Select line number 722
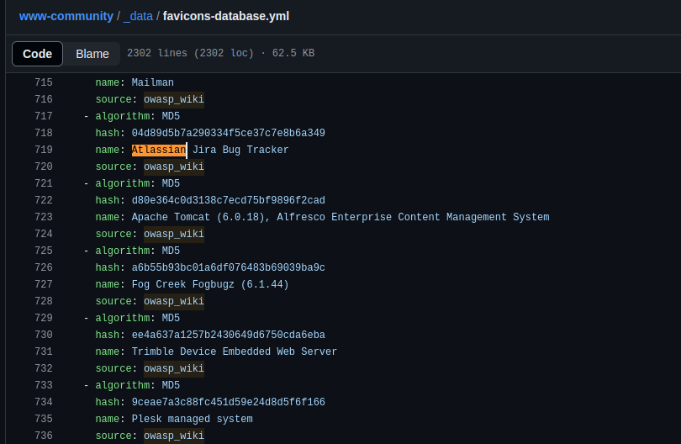 pyautogui.click(x=44, y=200)
